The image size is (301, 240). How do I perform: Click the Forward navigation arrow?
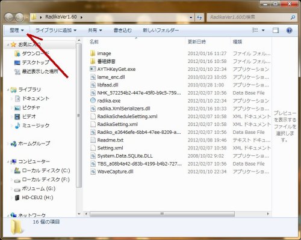[19, 17]
